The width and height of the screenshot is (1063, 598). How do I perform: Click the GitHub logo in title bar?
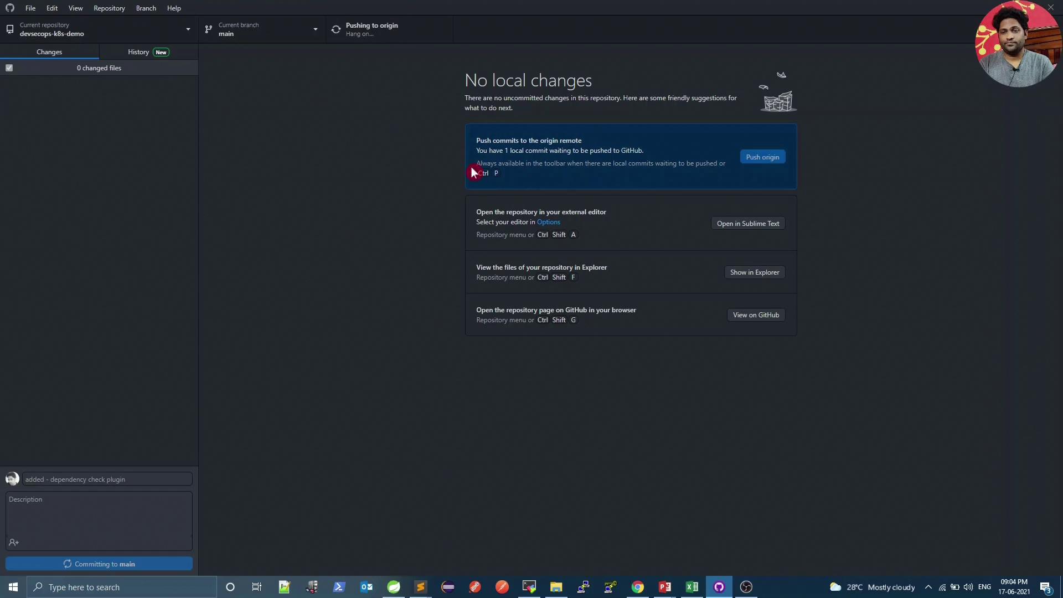point(10,8)
